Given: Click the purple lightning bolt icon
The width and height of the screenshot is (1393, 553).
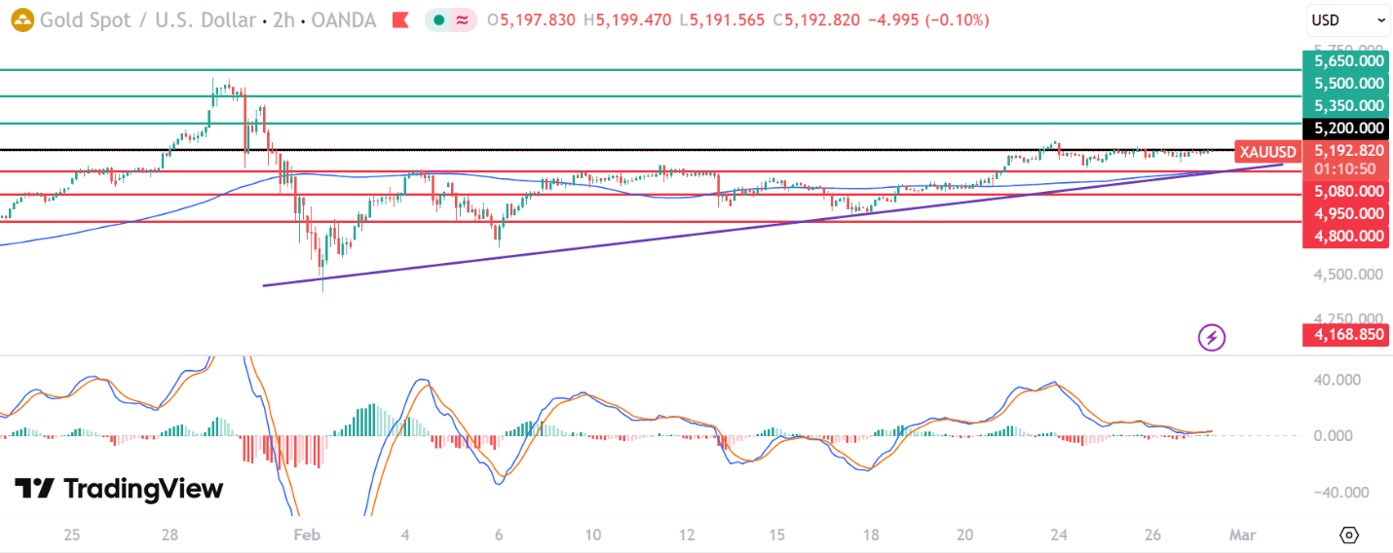Looking at the screenshot, I should pyautogui.click(x=1212, y=338).
